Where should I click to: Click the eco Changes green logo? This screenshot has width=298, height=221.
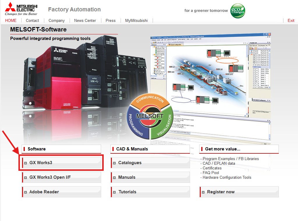(x=238, y=11)
